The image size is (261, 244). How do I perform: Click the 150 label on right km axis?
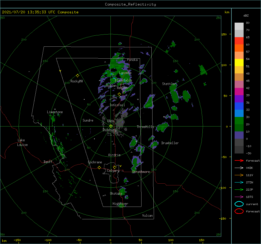pyautogui.click(x=224, y=34)
